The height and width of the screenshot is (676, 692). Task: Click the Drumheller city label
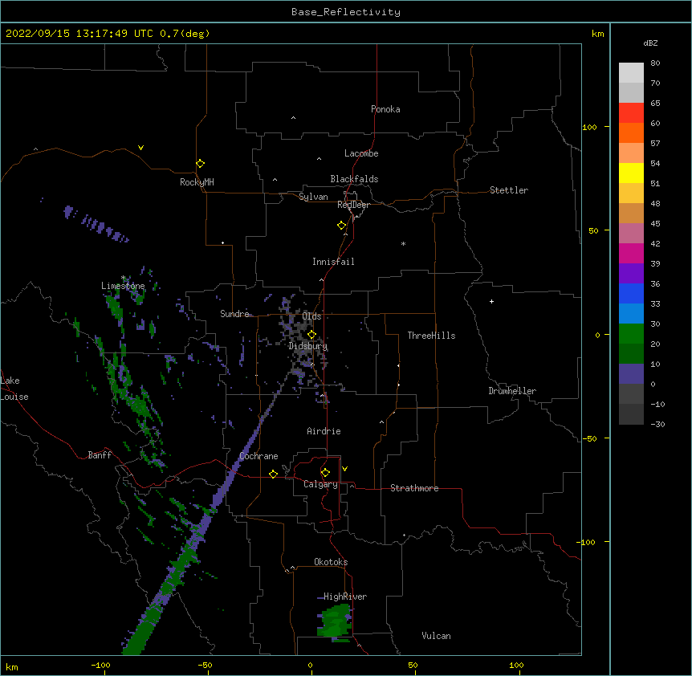tap(512, 391)
